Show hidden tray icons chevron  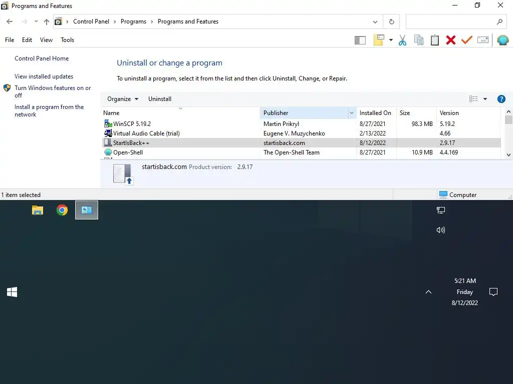(428, 292)
